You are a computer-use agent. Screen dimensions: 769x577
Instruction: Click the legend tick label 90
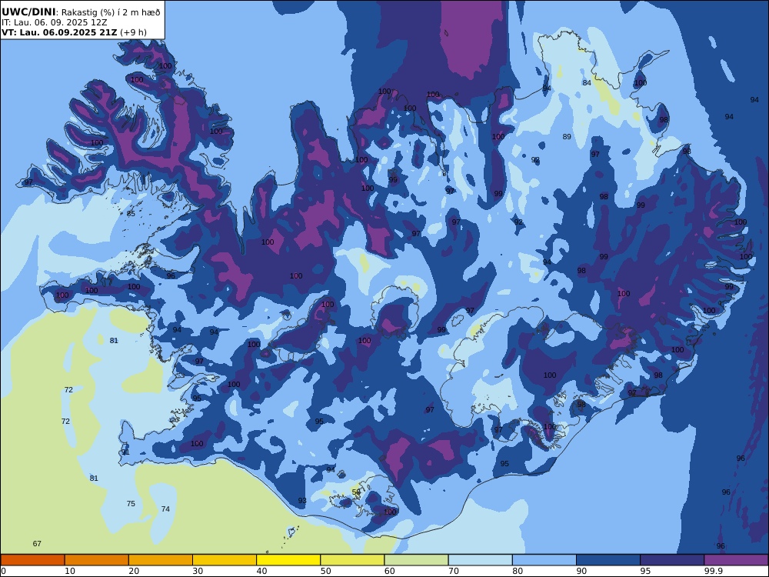tap(581, 571)
